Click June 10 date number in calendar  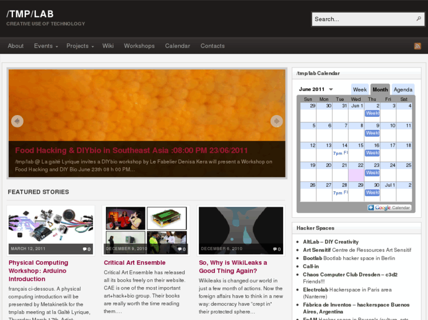click(x=393, y=126)
